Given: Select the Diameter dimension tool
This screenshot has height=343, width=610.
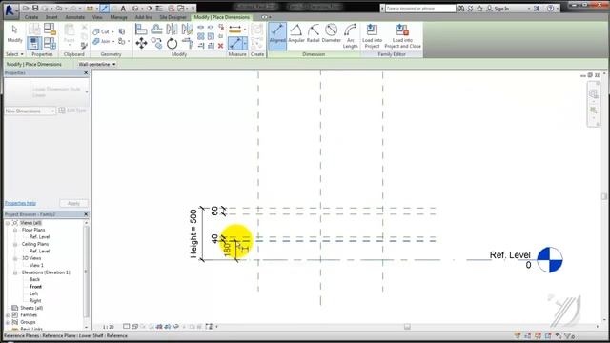Looking at the screenshot, I should [331, 33].
